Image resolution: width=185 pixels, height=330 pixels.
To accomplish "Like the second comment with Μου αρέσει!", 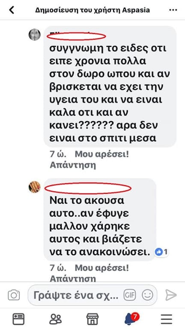I will (102, 268).
